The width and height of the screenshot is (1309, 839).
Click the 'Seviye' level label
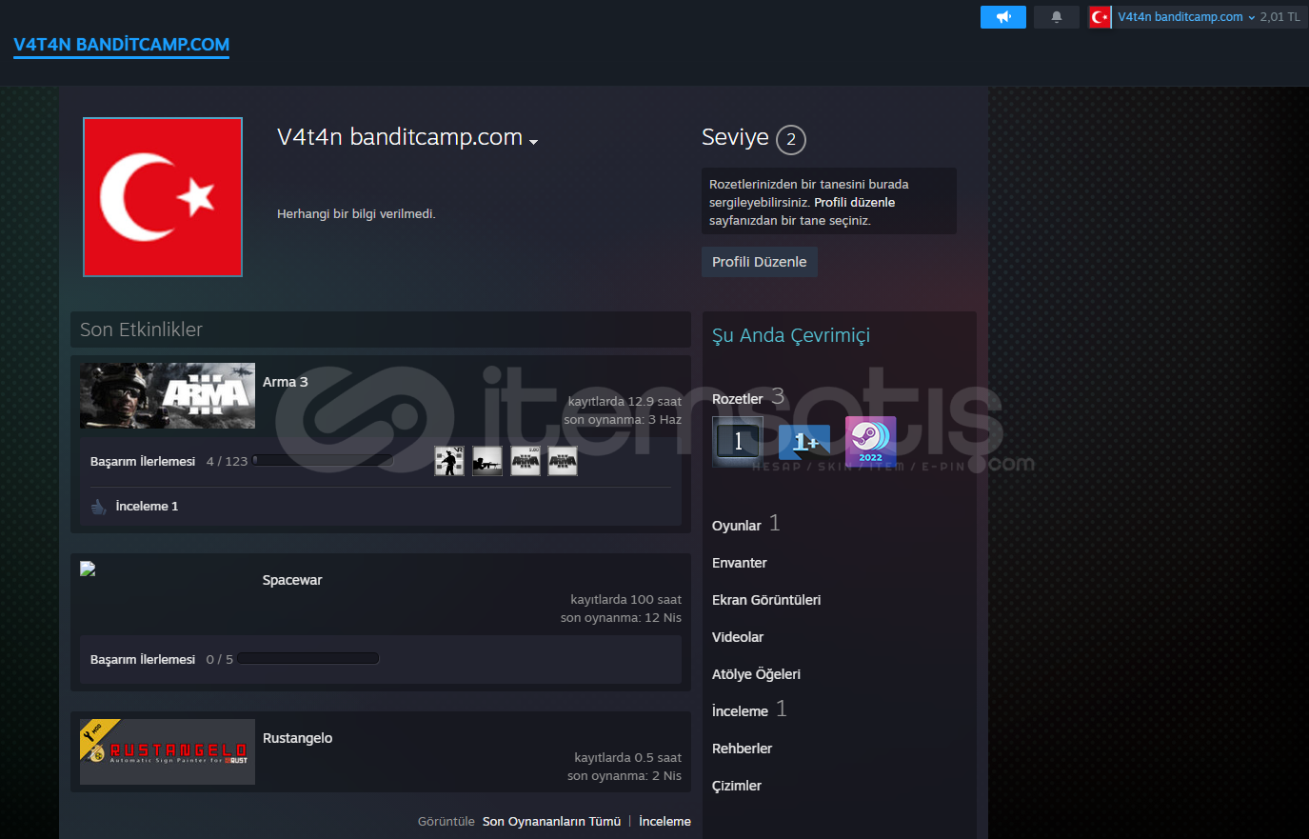735,137
